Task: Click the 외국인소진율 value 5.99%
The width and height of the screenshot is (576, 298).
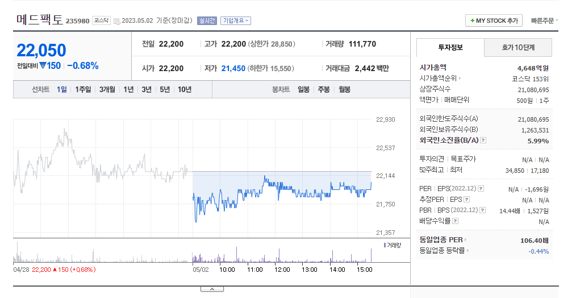Action: coord(538,141)
